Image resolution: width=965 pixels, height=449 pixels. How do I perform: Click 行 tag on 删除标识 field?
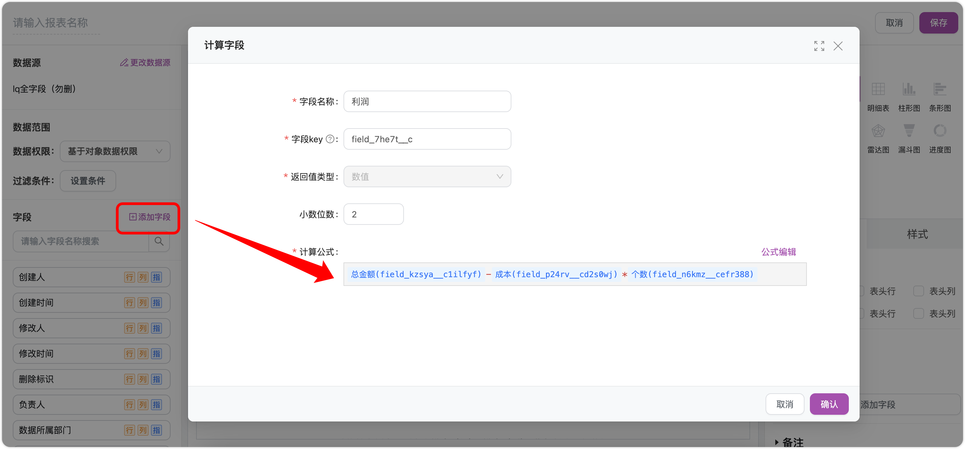point(129,379)
